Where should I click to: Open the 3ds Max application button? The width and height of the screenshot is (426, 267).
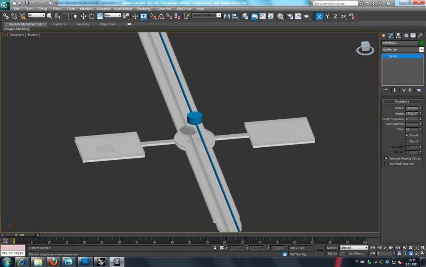coord(5,5)
